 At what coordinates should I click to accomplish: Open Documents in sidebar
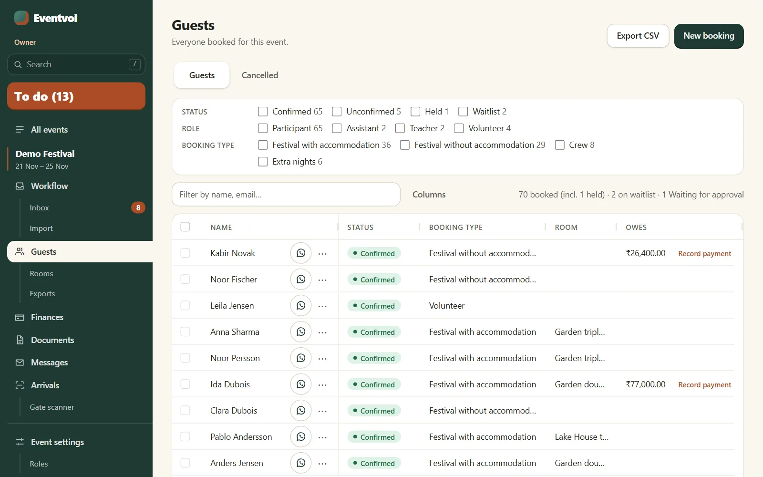tap(76, 340)
